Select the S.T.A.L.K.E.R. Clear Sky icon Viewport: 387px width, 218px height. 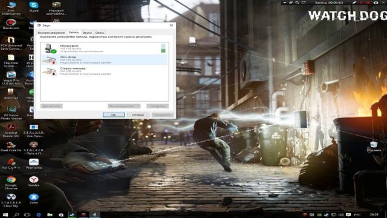(11, 200)
